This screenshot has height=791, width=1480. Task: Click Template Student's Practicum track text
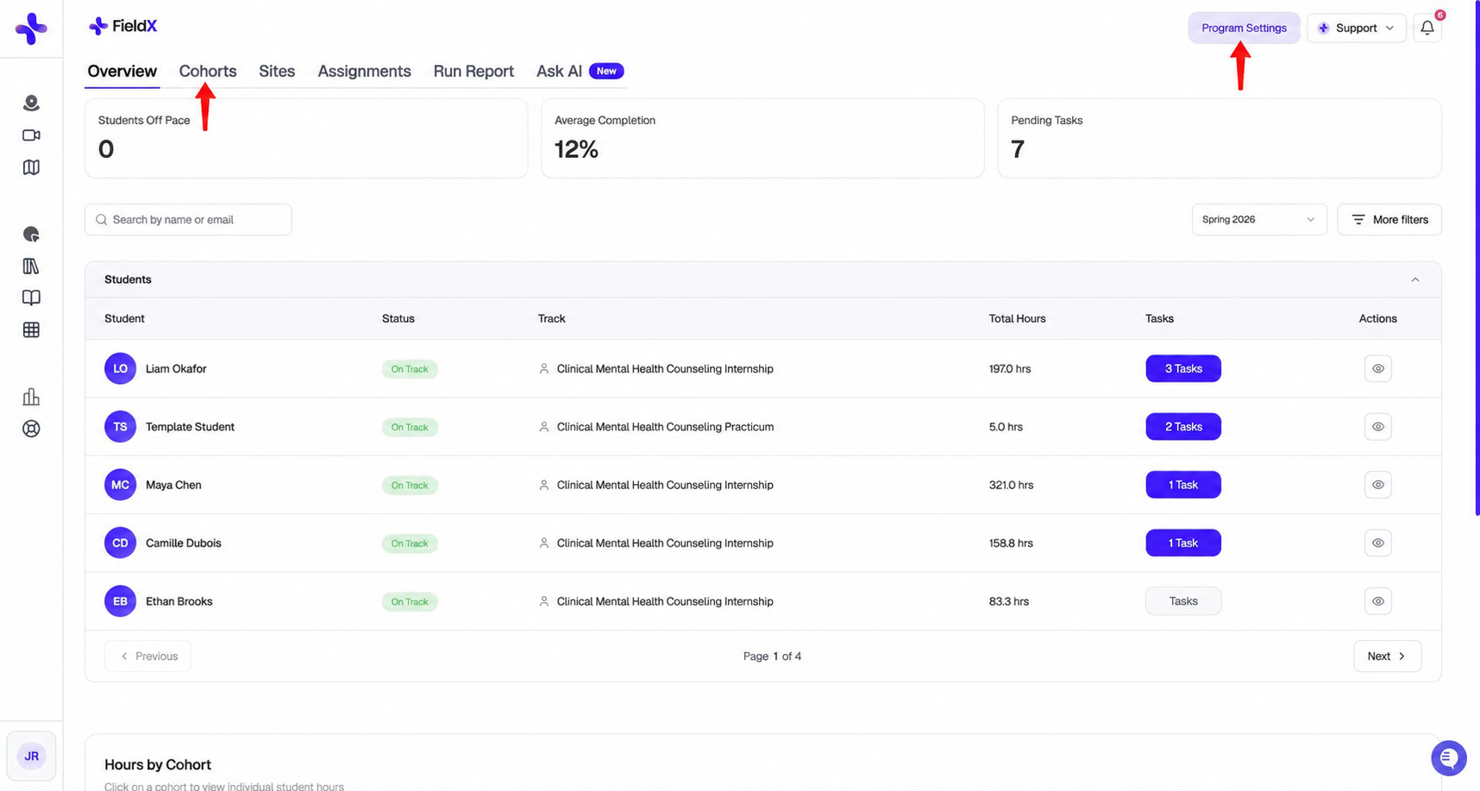665,426
